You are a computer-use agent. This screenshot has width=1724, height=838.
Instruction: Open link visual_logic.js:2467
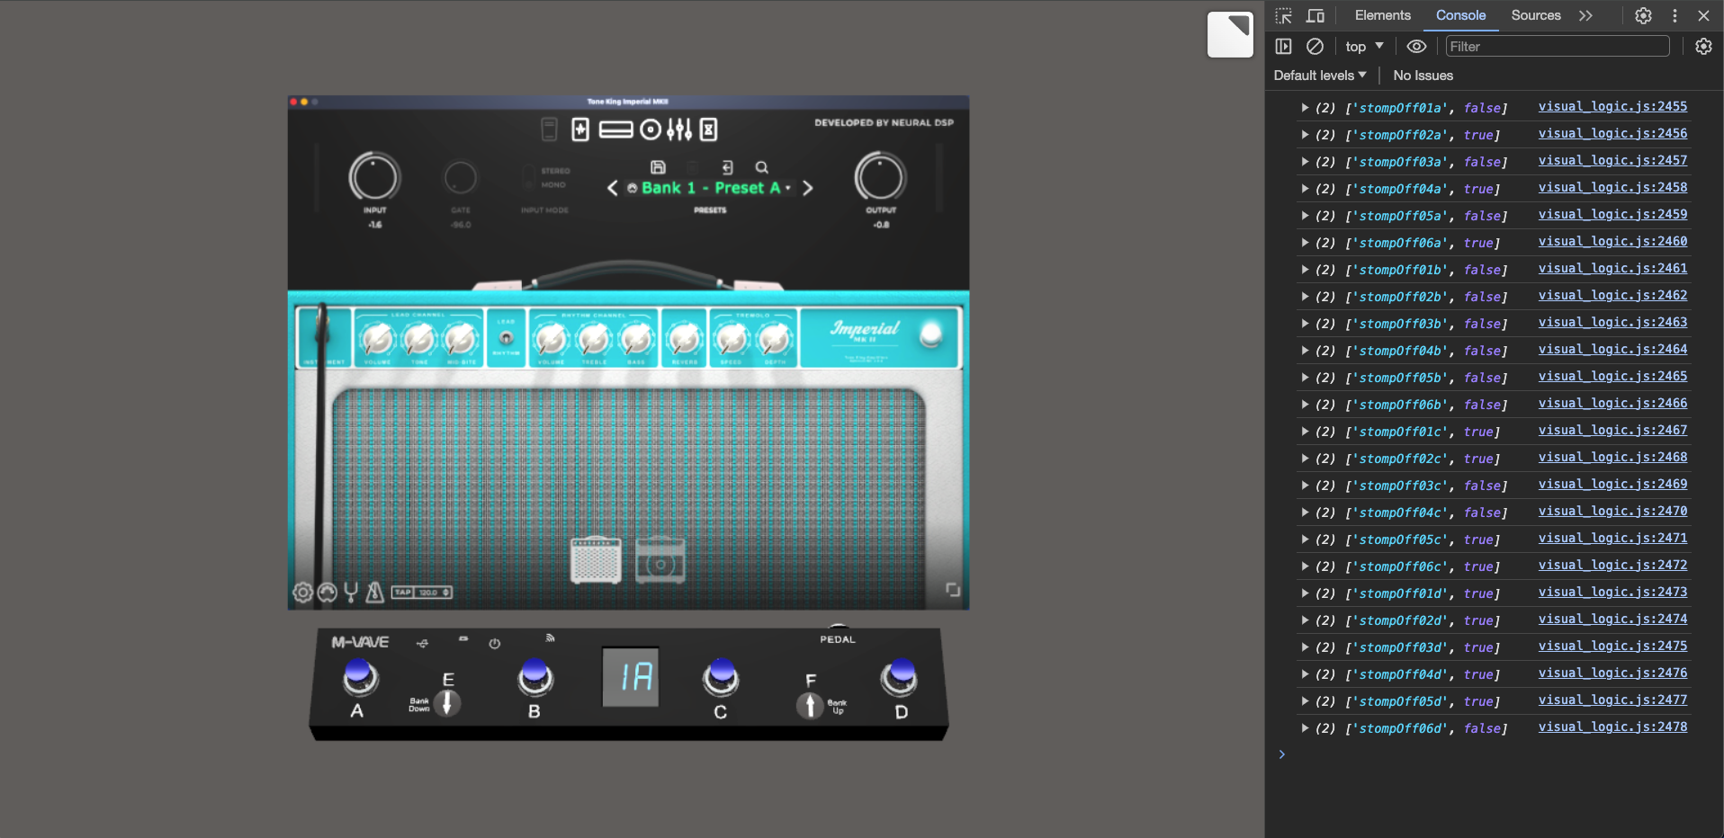tap(1612, 430)
